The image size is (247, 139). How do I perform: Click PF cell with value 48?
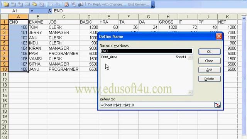[208, 27]
